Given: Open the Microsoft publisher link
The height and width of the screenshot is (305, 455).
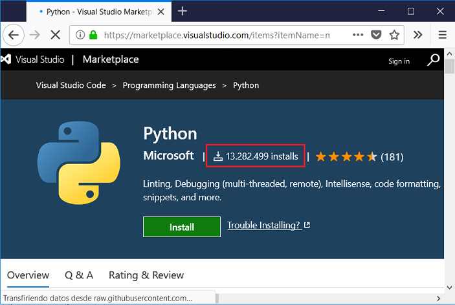Looking at the screenshot, I should (x=168, y=156).
